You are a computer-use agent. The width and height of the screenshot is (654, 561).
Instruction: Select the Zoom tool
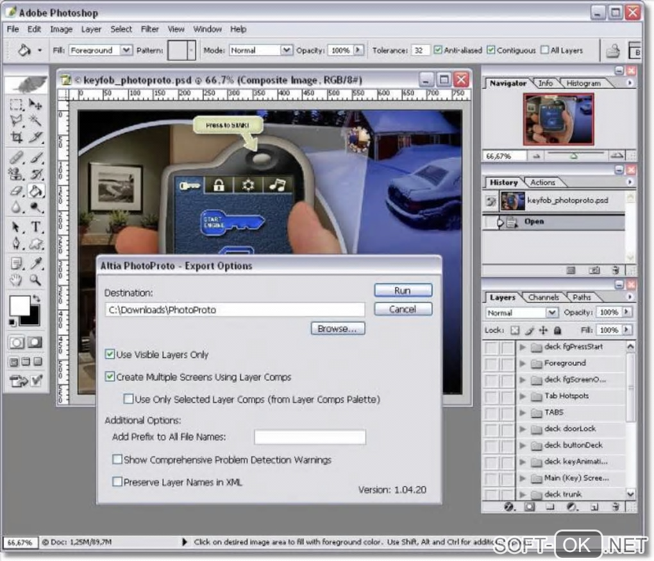click(x=35, y=280)
